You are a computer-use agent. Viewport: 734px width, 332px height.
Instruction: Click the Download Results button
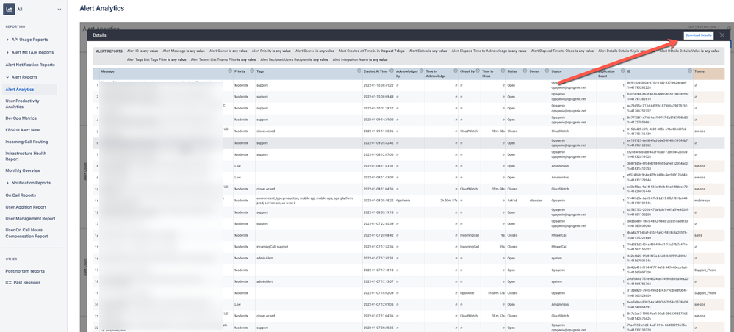pyautogui.click(x=699, y=35)
